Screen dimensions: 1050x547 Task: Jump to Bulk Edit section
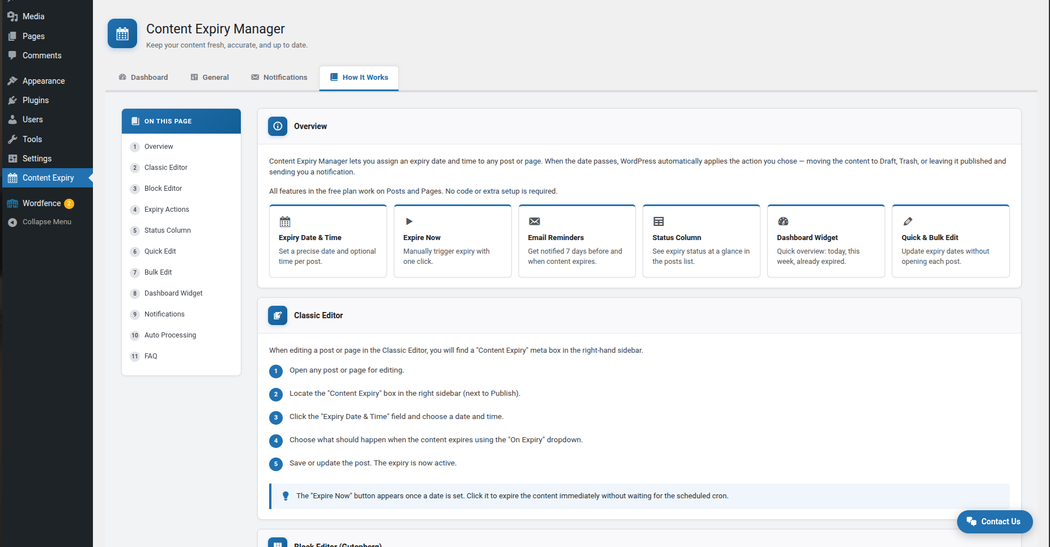click(181, 272)
